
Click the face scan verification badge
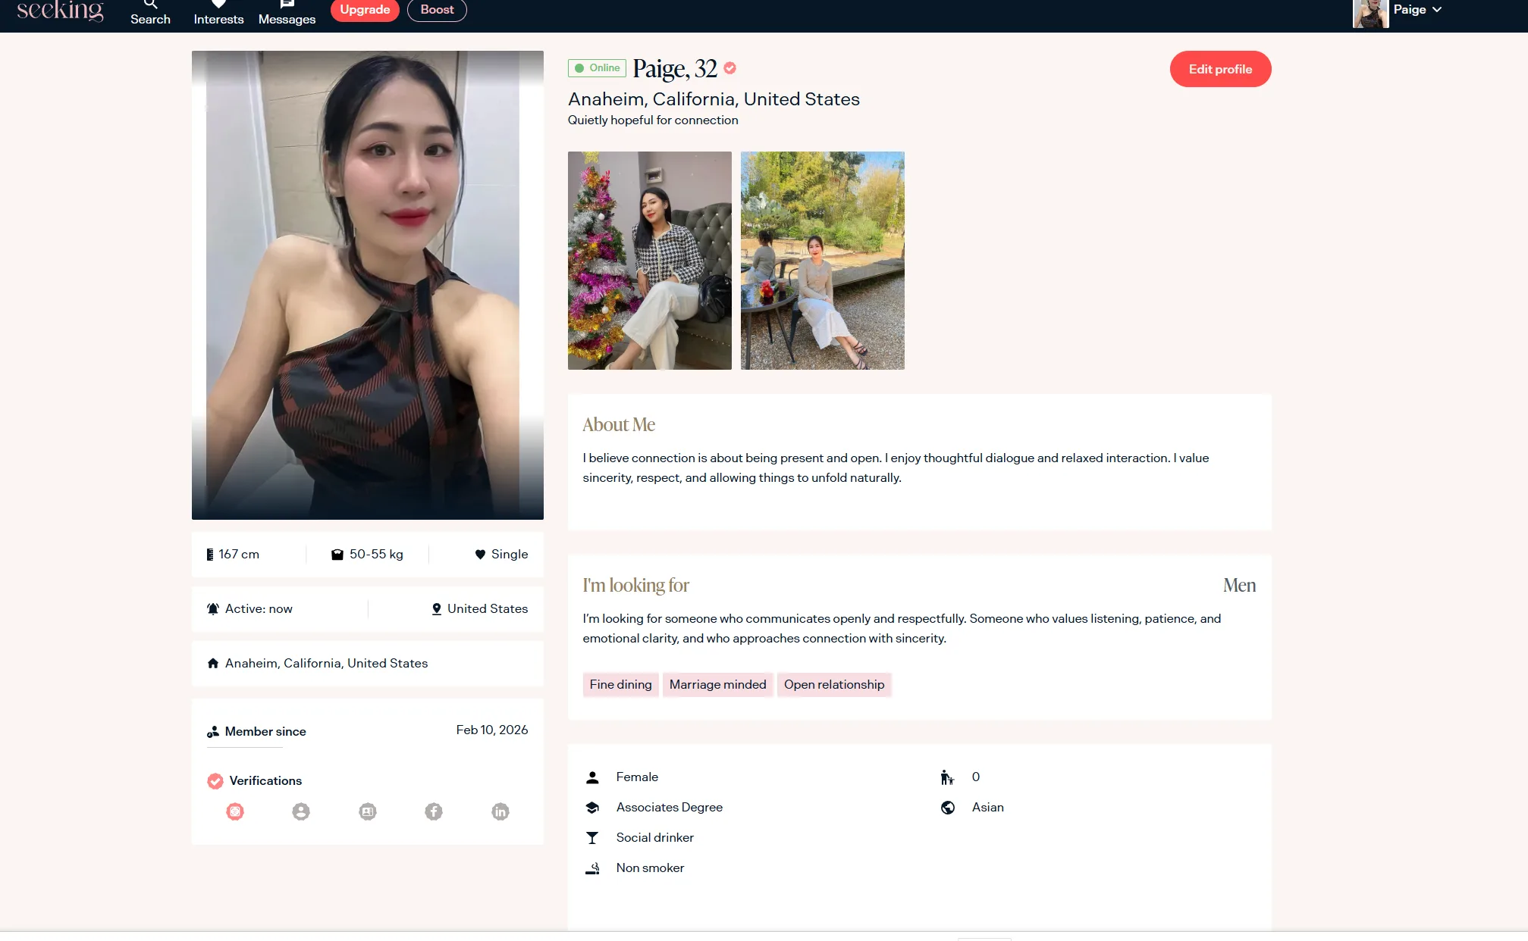pos(235,811)
